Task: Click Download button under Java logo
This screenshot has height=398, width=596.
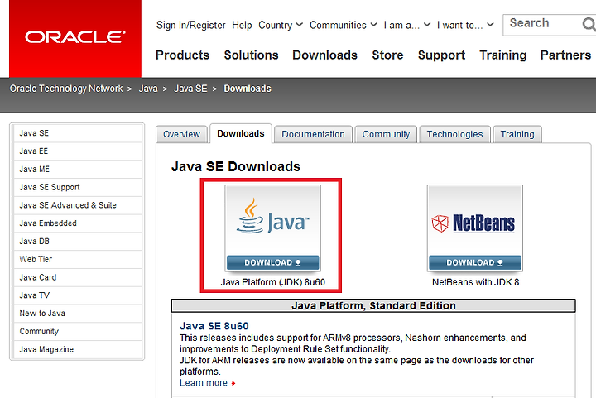Action: coord(273,262)
